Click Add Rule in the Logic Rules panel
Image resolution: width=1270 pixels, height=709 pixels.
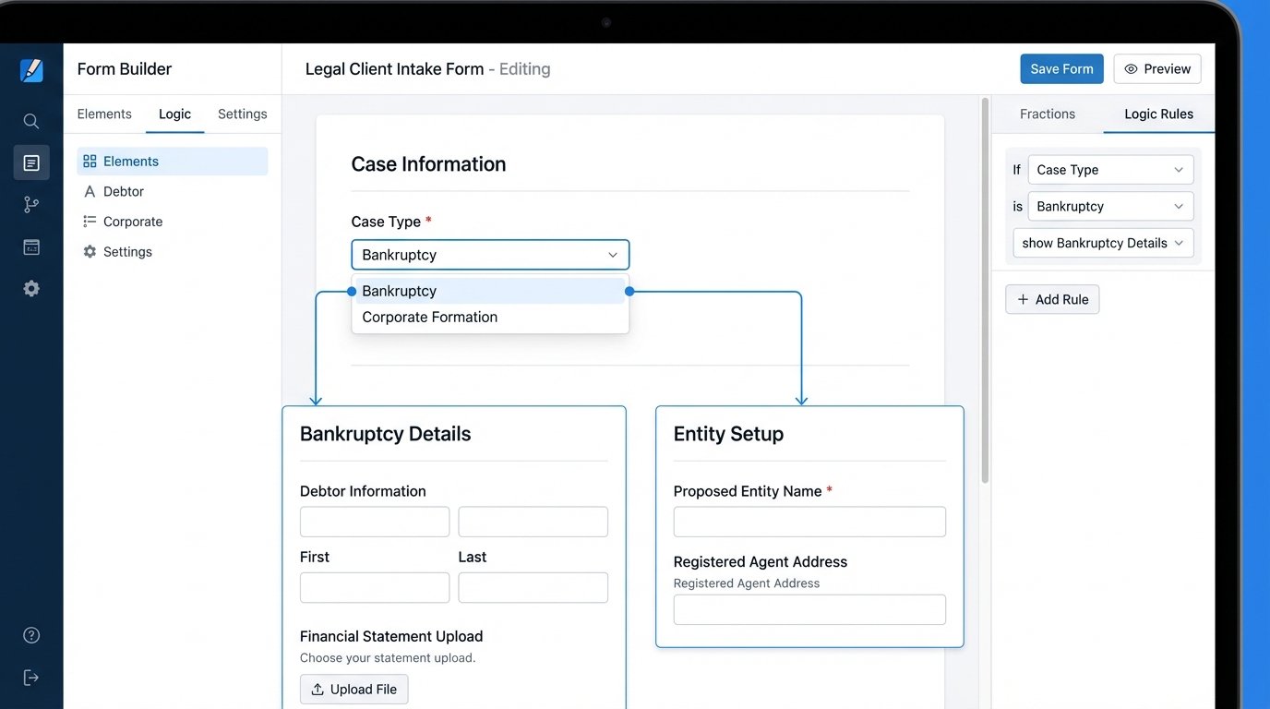point(1051,298)
